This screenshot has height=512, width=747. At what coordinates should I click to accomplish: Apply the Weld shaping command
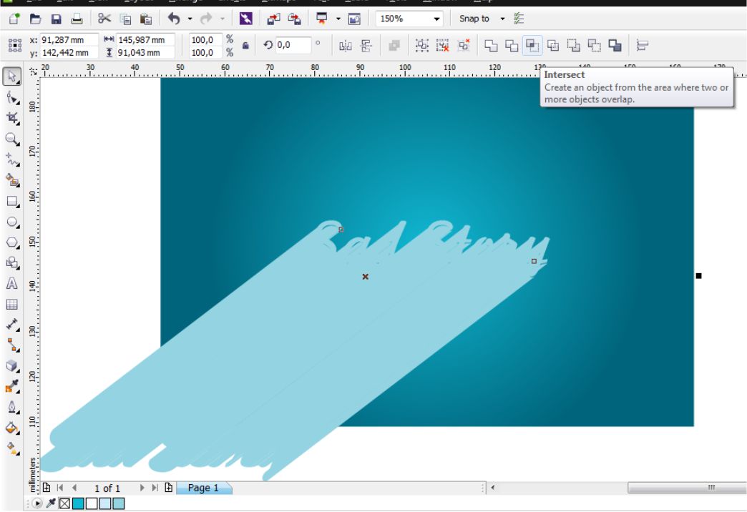coord(491,44)
